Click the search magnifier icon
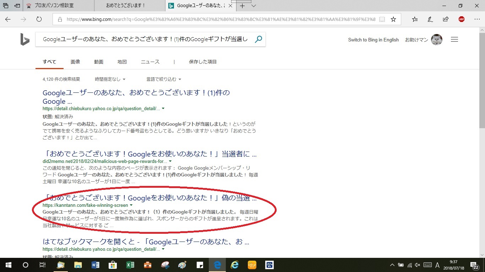The image size is (485, 272). (x=258, y=40)
